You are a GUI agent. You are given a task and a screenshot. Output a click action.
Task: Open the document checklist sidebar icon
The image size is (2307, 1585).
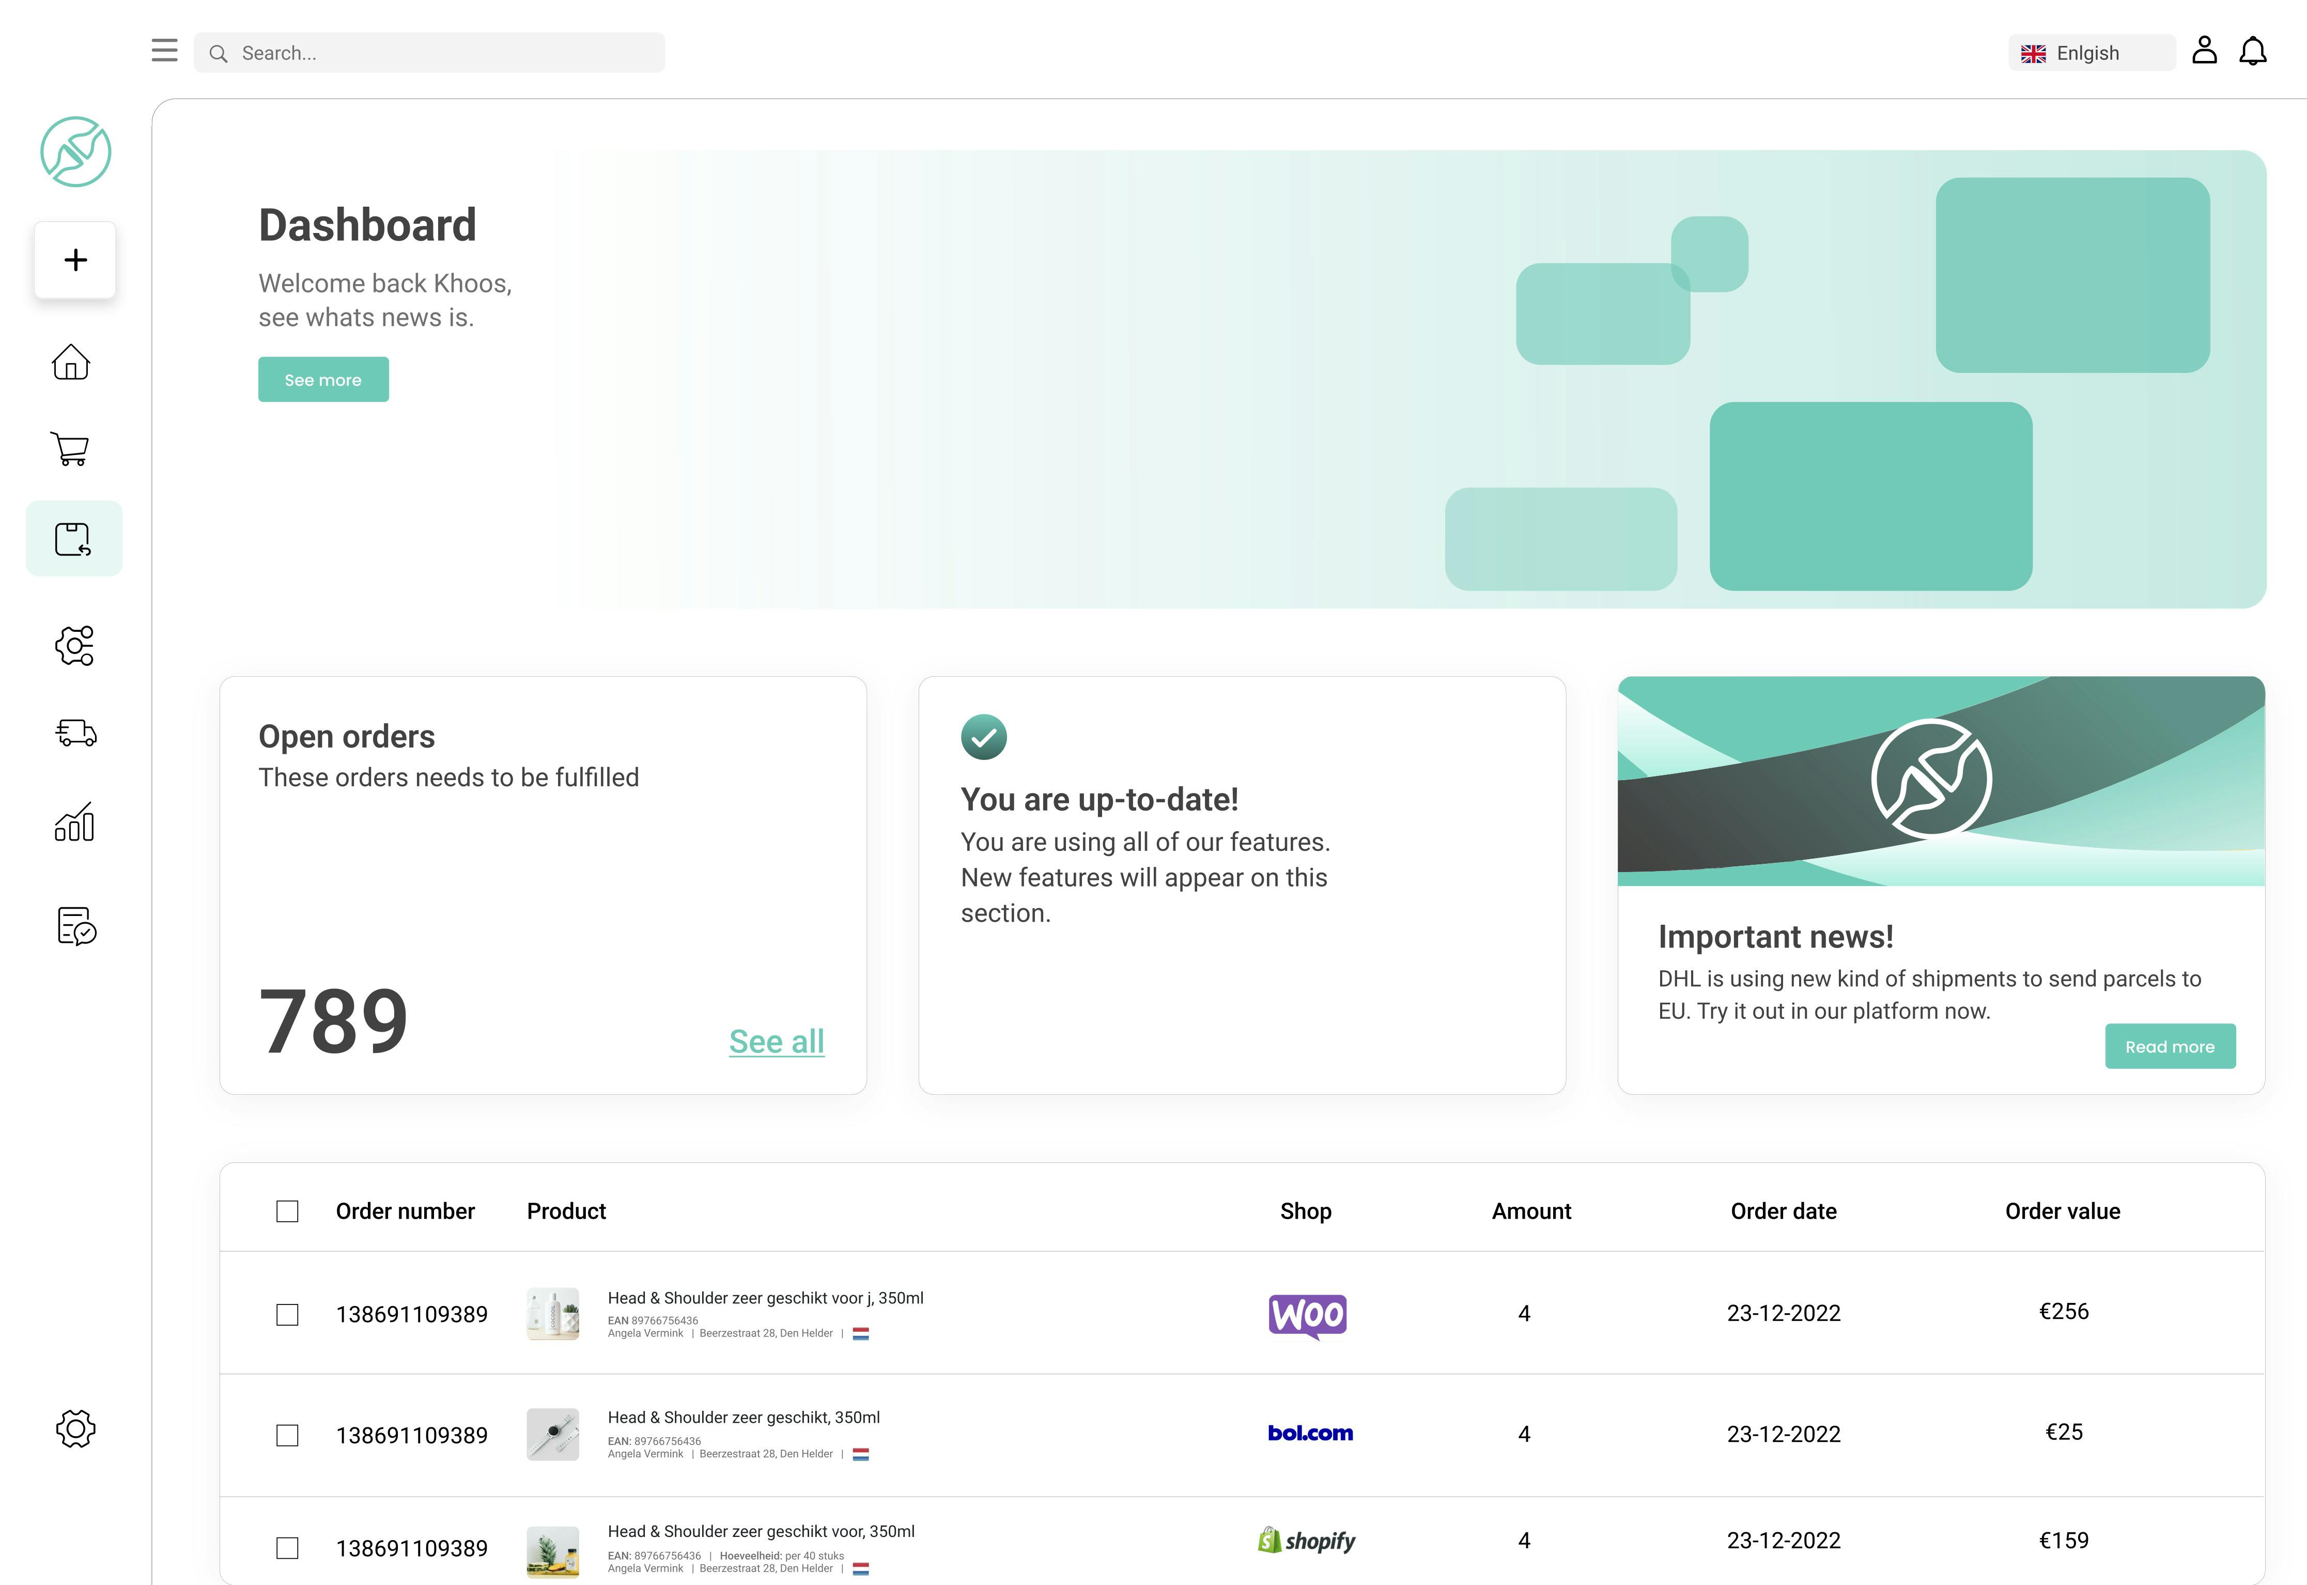coord(76,926)
